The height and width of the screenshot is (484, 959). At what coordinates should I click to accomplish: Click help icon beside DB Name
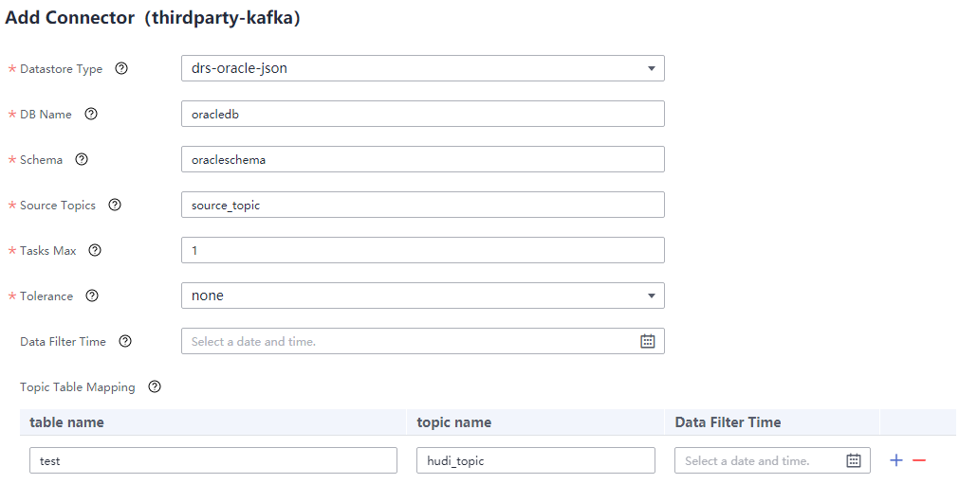91,114
